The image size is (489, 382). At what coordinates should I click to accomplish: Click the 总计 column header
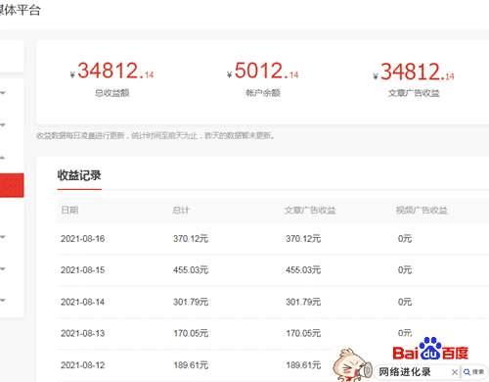pyautogui.click(x=181, y=210)
